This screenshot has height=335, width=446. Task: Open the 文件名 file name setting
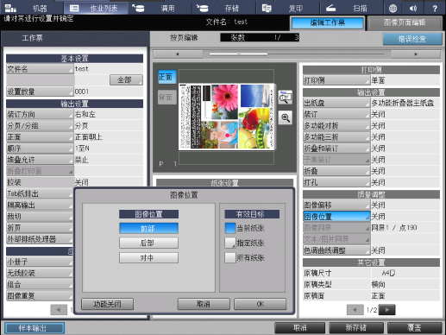tap(40, 69)
